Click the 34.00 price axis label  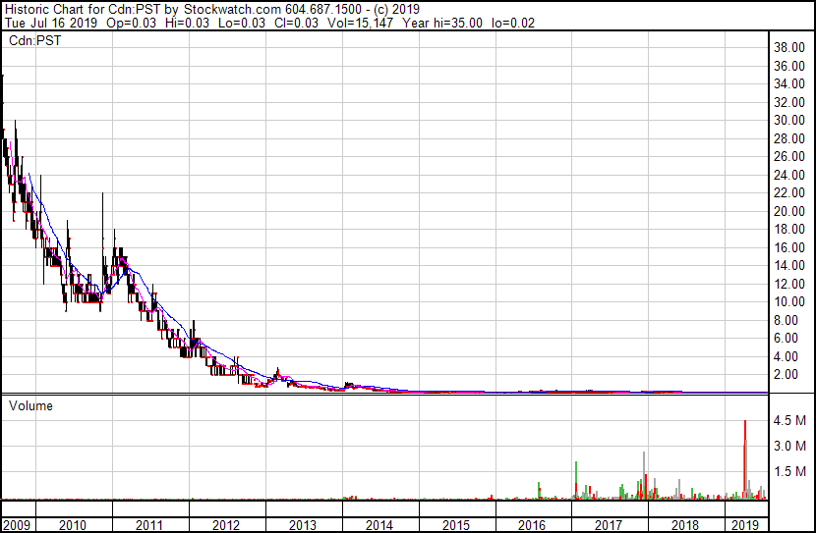coord(789,83)
